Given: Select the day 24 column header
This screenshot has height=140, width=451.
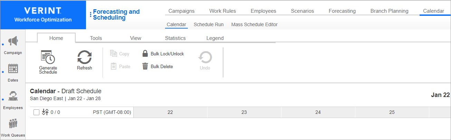Looking at the screenshot, I should pyautogui.click(x=318, y=112).
